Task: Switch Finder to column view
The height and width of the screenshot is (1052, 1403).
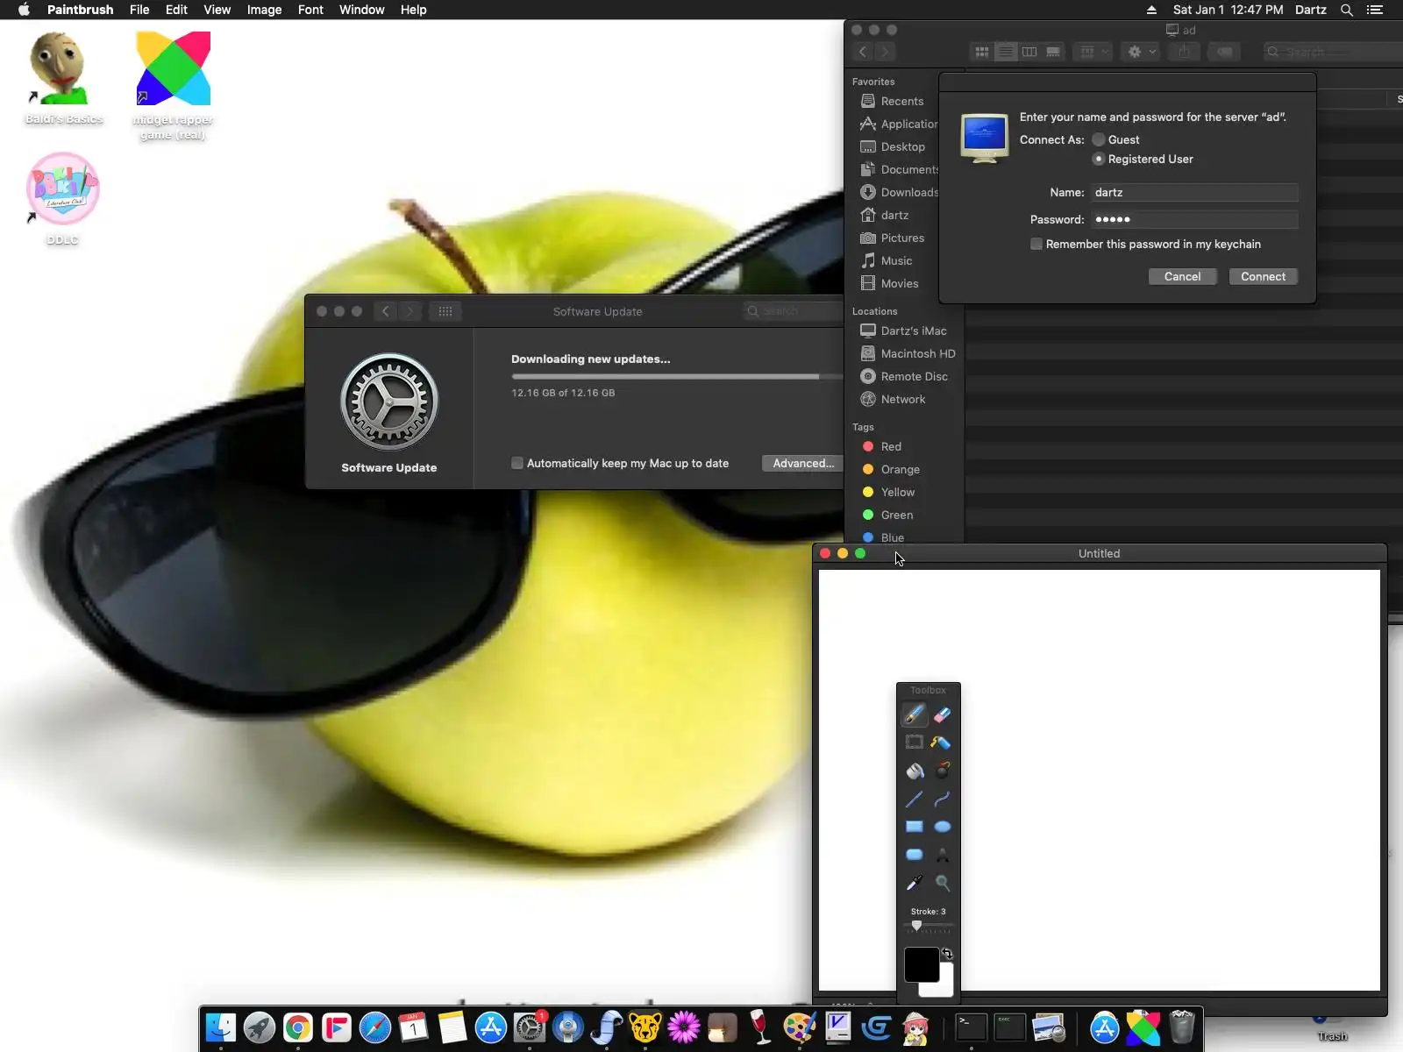Action: pos(1029,52)
